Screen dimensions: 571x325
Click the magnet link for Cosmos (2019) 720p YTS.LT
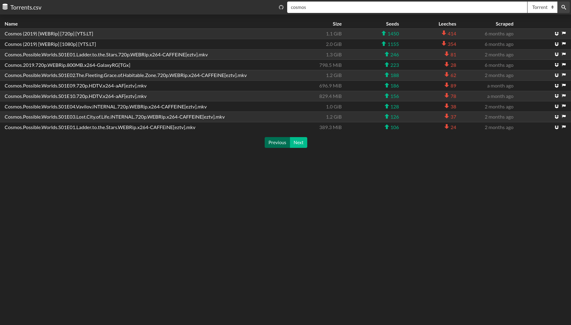(x=557, y=34)
